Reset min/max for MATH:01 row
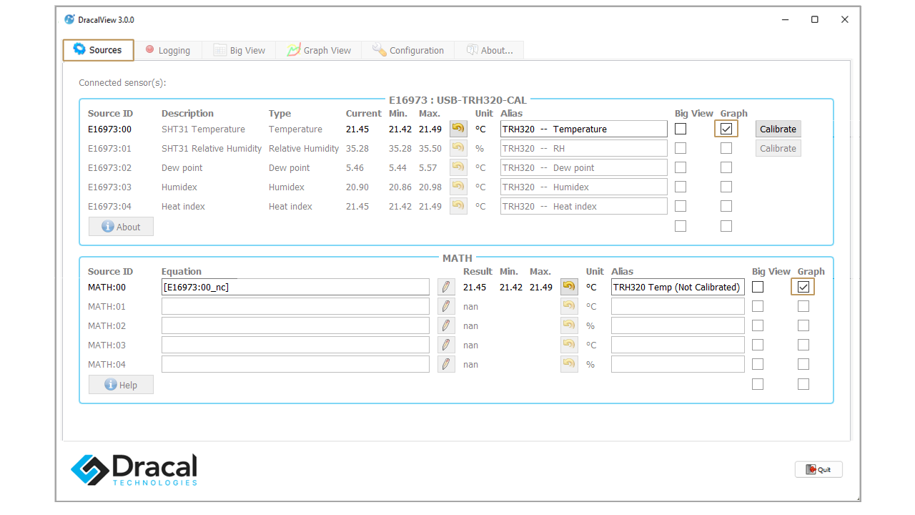The width and height of the screenshot is (915, 515). point(569,306)
